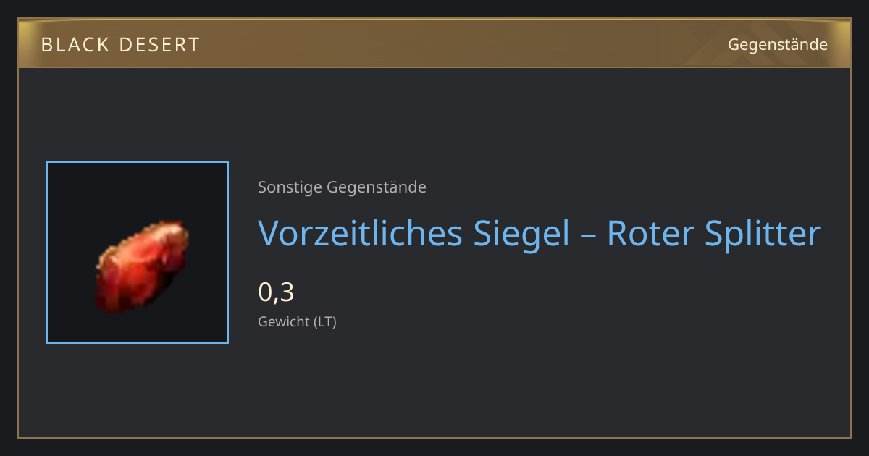
Task: Click the Vorzeitliches Siegel – Roter Splitter title
Action: pyautogui.click(x=540, y=233)
